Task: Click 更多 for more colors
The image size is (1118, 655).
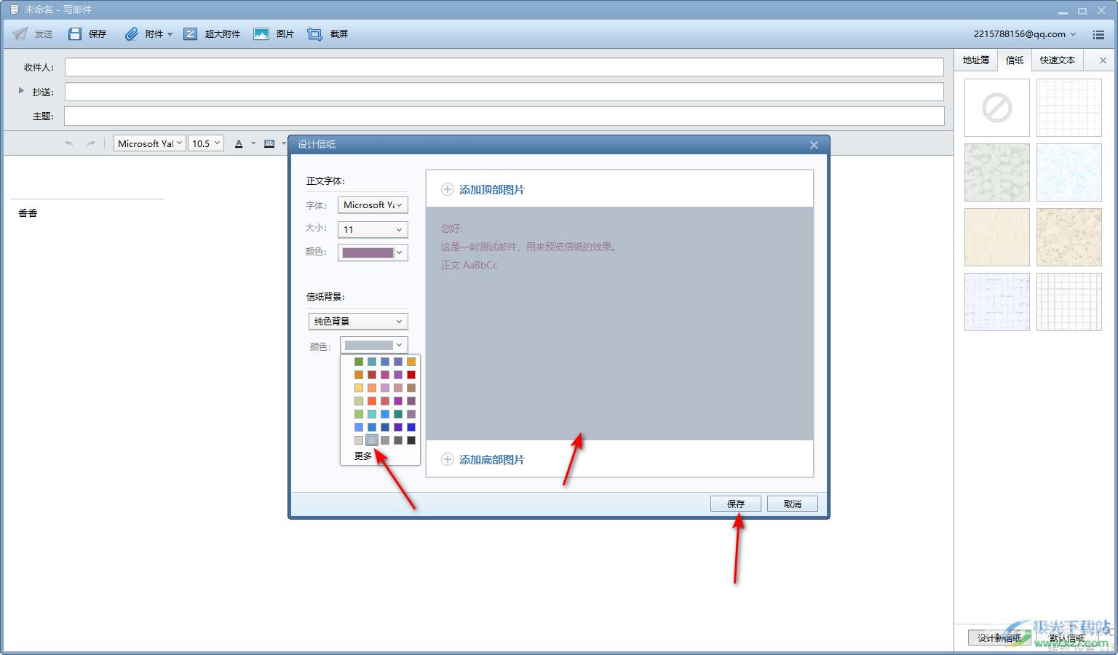Action: pos(363,456)
